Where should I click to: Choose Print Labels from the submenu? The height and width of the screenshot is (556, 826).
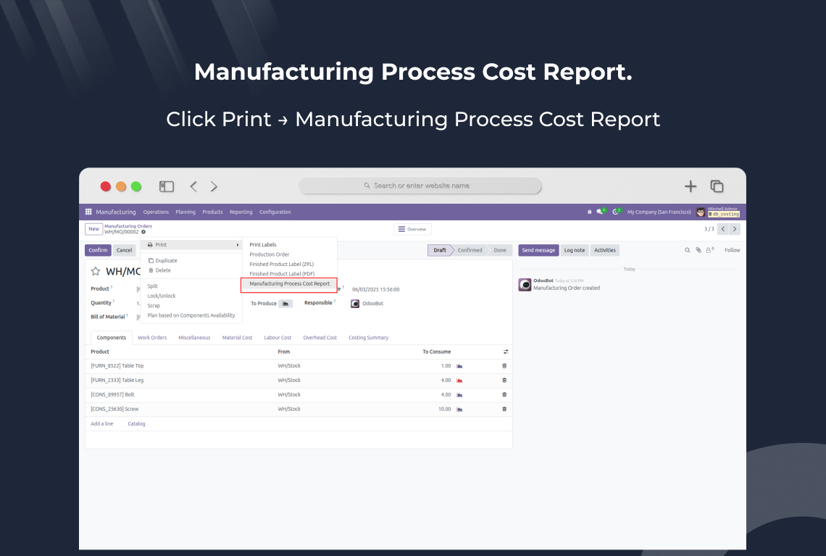[263, 244]
